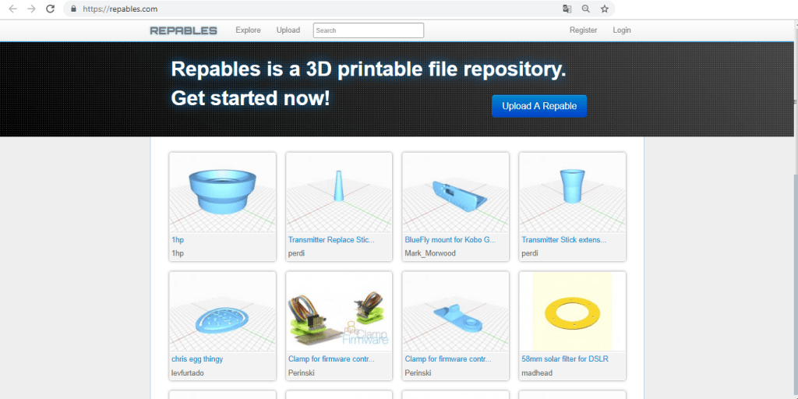Focus the Search input field
Screen dimensions: 798x399
(369, 30)
